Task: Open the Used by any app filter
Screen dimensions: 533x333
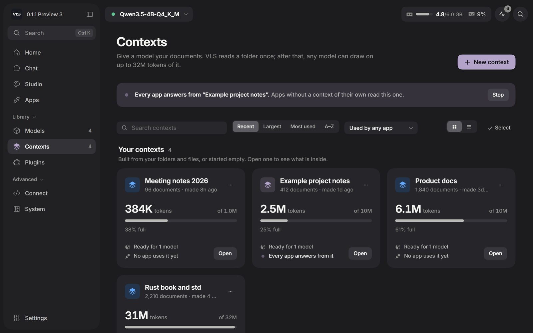Action: pyautogui.click(x=381, y=128)
